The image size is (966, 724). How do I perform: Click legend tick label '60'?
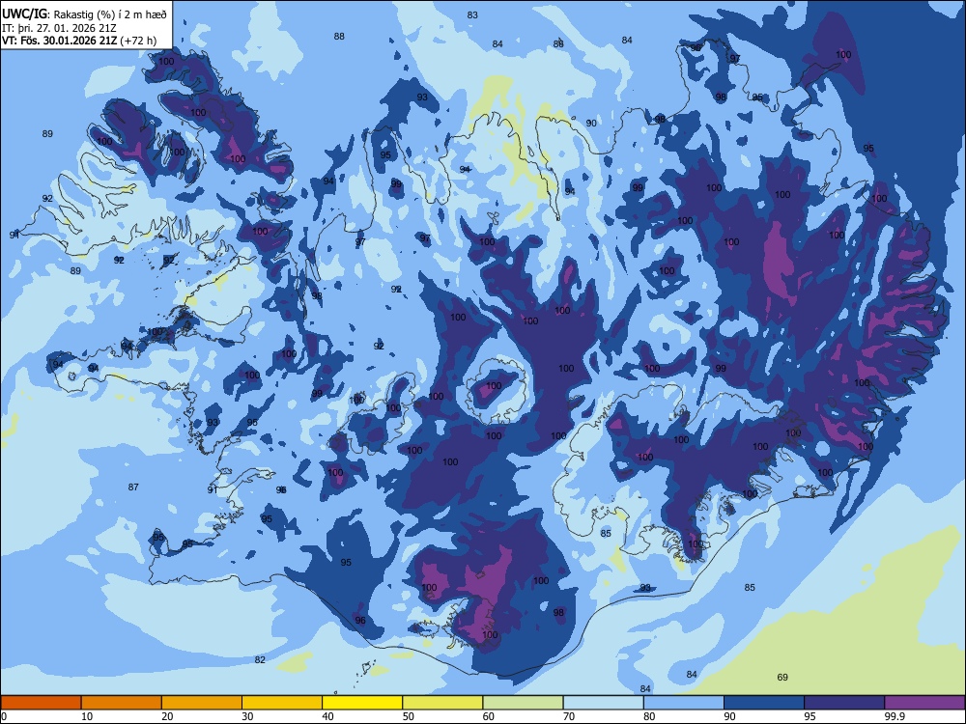(x=489, y=716)
